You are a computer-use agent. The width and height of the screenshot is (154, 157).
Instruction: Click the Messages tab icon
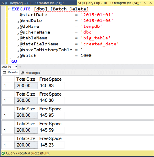22,73
